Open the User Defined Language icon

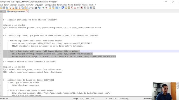[66, 8]
